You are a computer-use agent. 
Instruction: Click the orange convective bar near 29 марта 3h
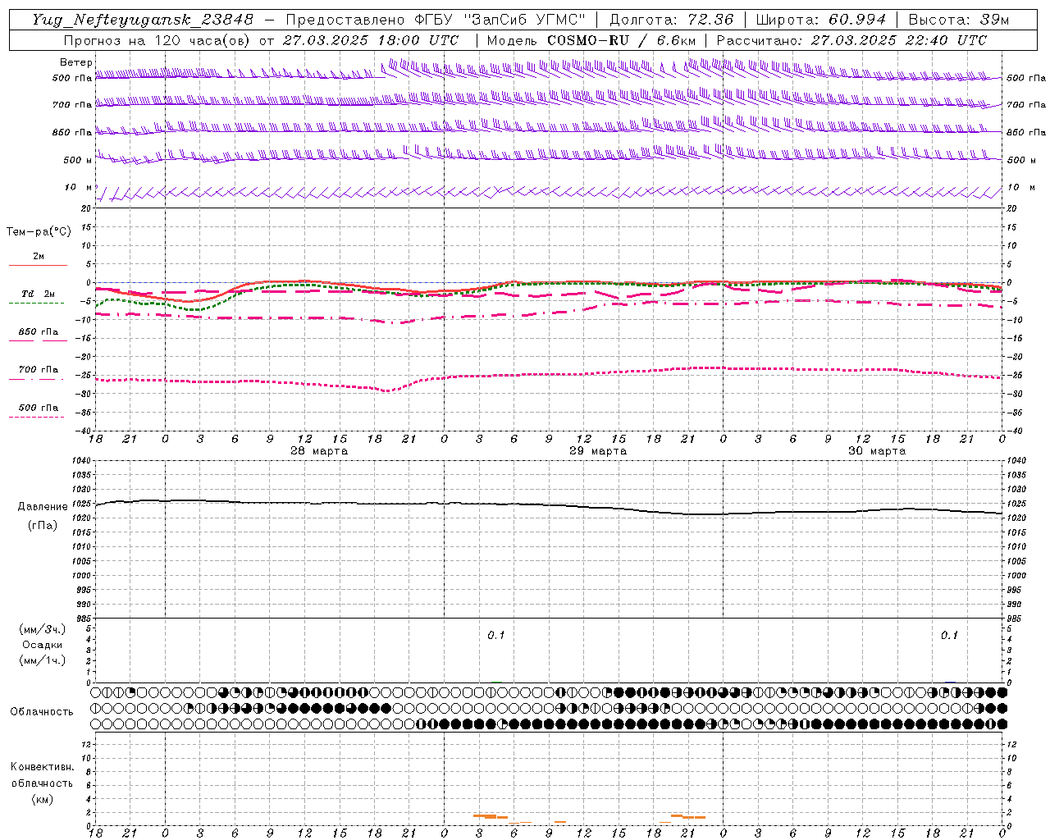point(491,816)
